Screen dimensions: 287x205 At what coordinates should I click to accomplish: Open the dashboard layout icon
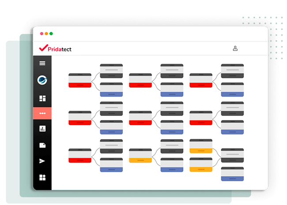click(42, 99)
